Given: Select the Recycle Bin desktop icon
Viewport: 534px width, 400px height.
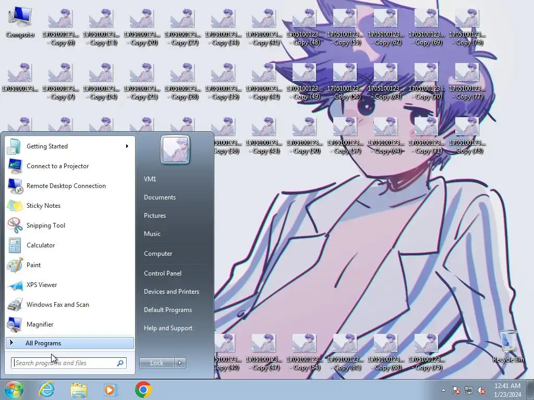Looking at the screenshot, I should [x=508, y=346].
